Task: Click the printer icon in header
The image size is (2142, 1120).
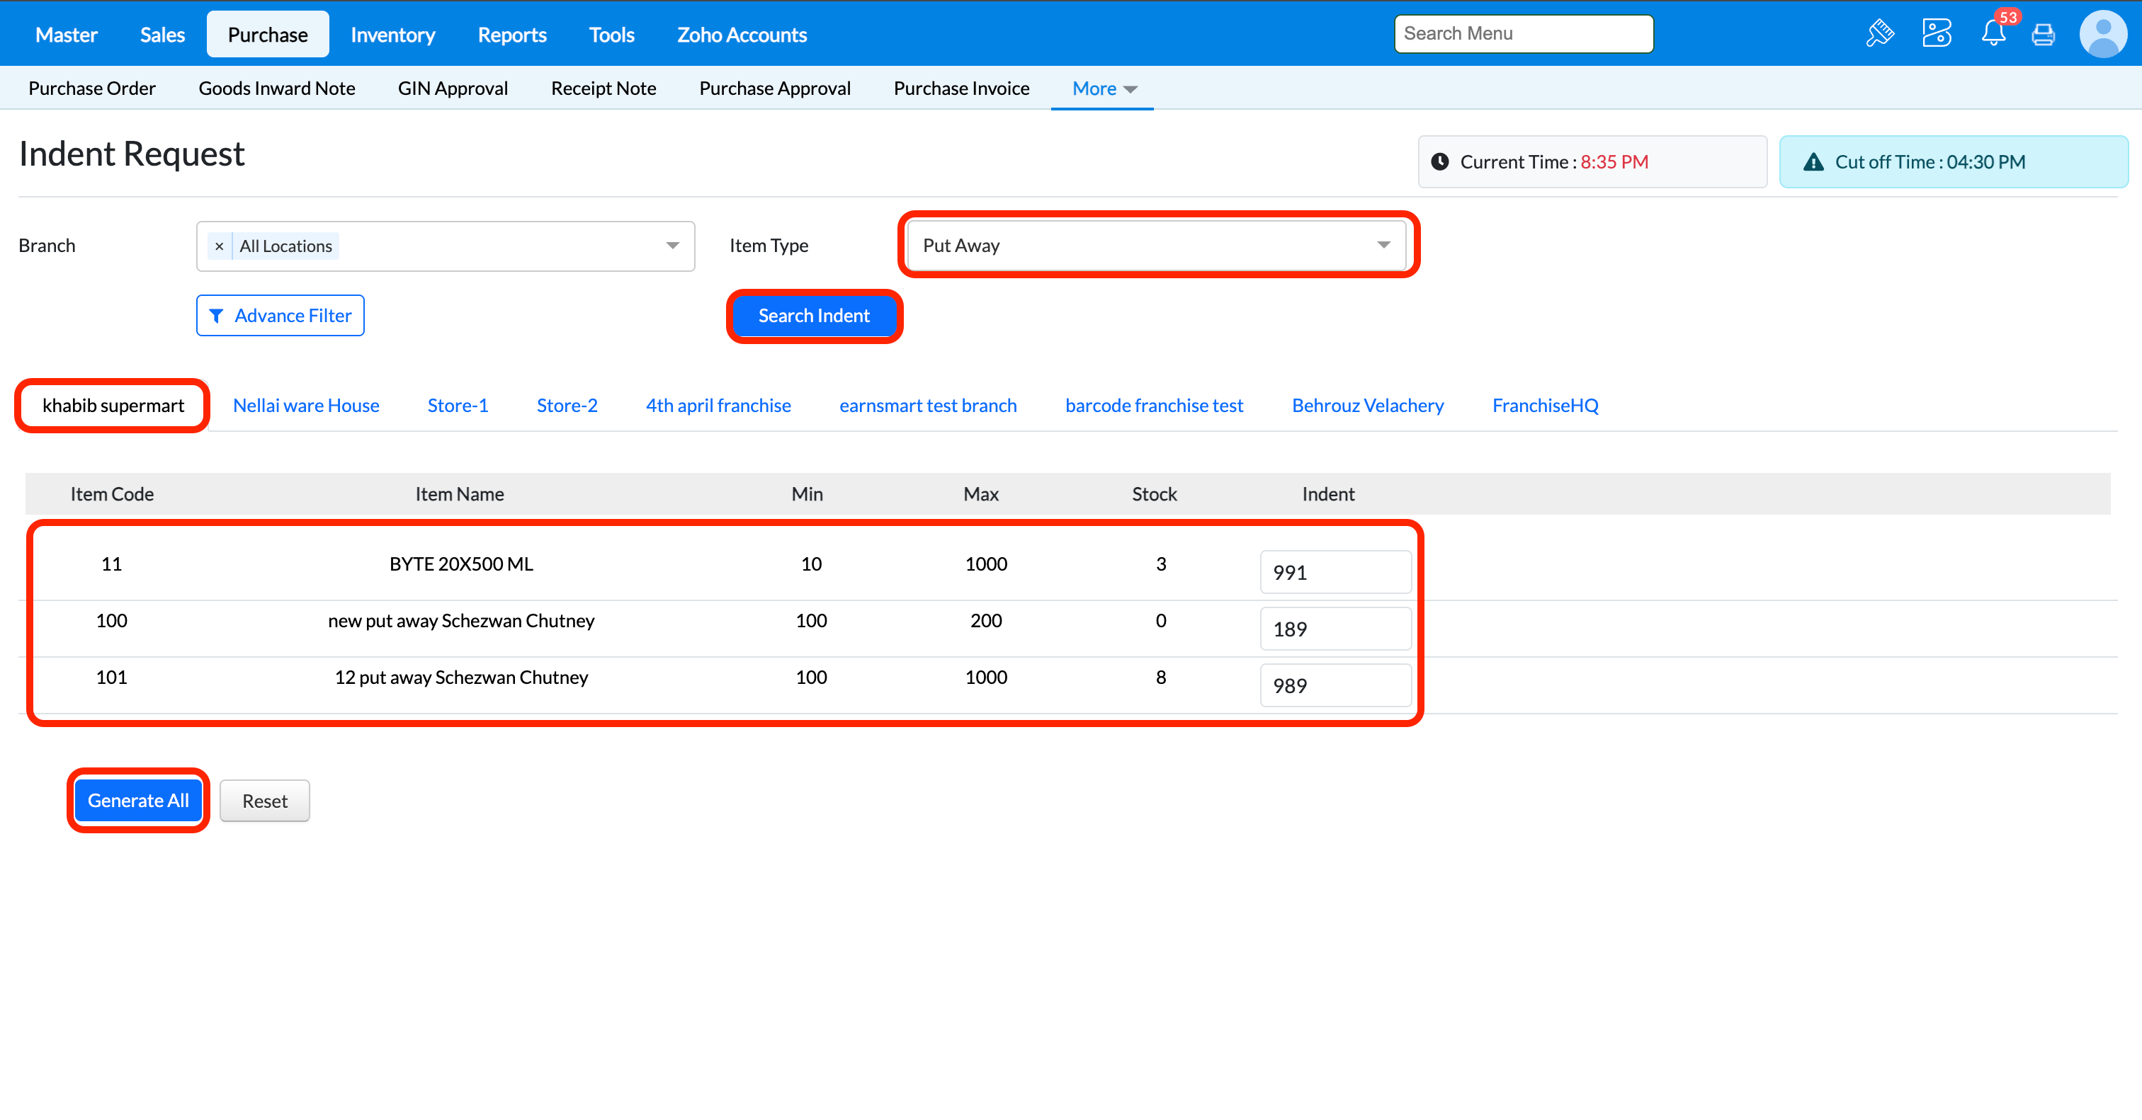Action: 2043,35
